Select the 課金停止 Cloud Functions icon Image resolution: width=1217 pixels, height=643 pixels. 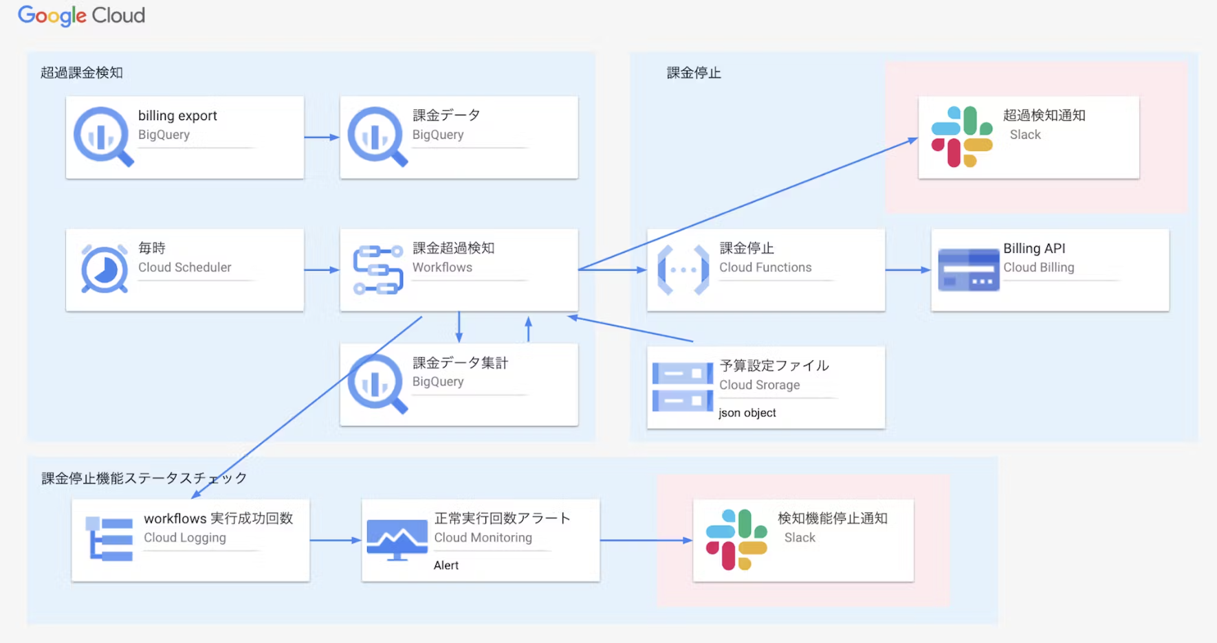(x=683, y=269)
